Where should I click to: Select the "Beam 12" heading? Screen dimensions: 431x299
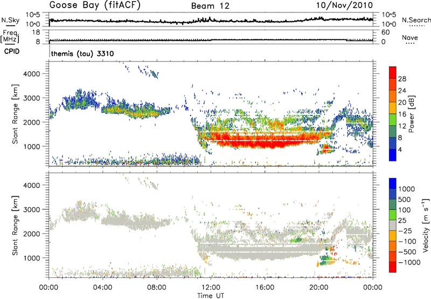tap(210, 6)
